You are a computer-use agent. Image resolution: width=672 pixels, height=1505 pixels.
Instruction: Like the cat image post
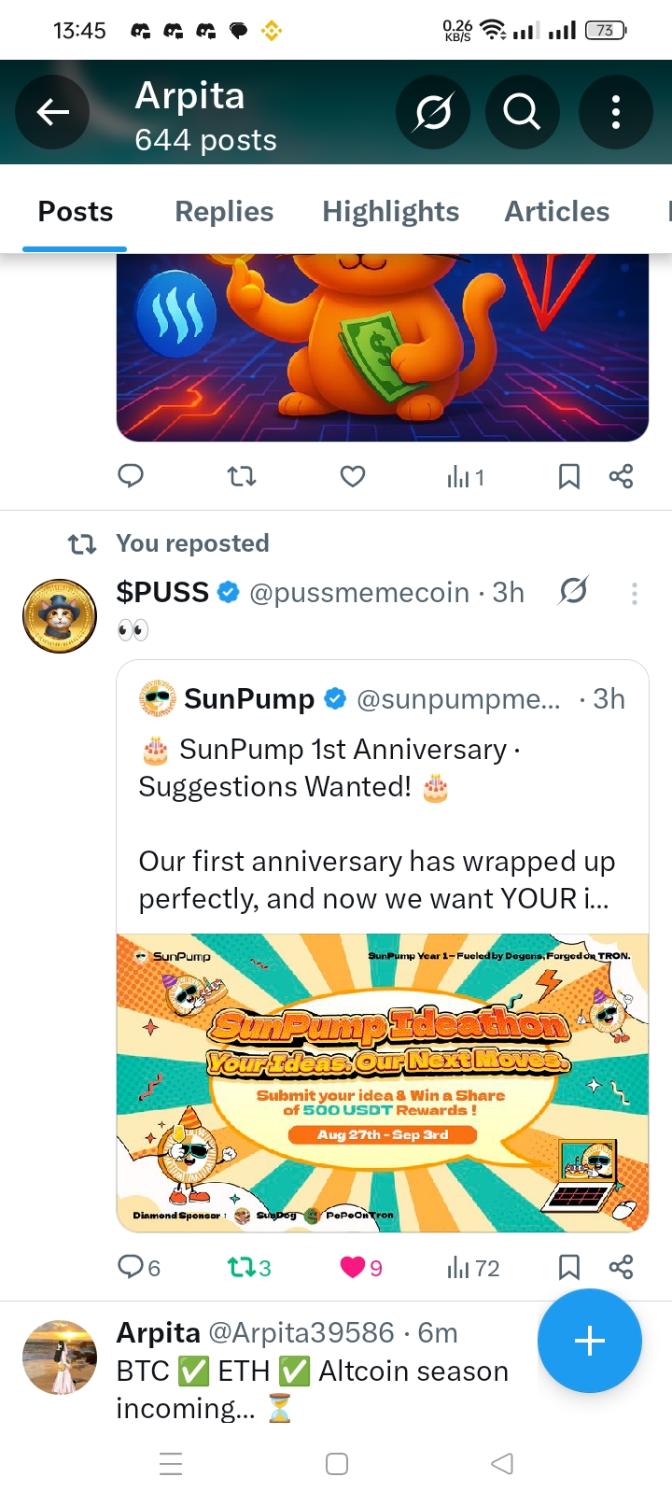[x=353, y=477]
